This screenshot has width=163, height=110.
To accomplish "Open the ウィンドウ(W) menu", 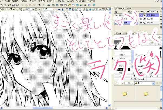I will pyautogui.click(x=81, y=1).
